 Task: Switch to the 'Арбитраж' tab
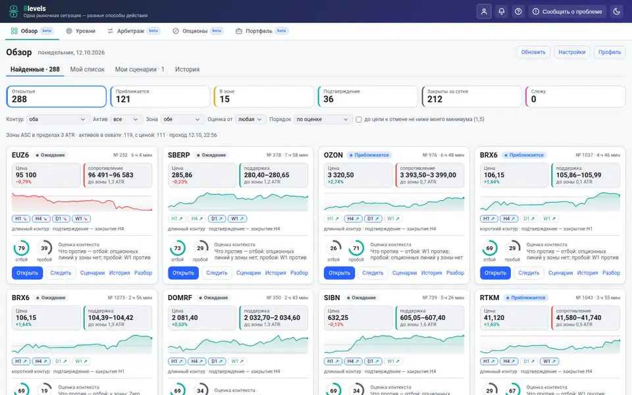tap(134, 31)
